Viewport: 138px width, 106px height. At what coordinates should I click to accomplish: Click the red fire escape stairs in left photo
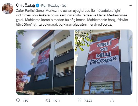pyautogui.click(x=22, y=81)
